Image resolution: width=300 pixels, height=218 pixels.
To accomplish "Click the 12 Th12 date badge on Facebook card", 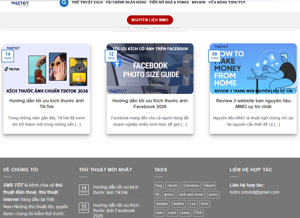I will [111, 56].
